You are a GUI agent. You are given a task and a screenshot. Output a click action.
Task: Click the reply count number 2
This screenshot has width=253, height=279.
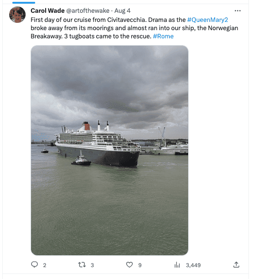point(45,265)
